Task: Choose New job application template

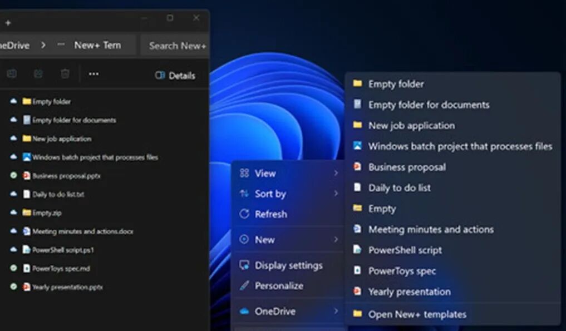Action: tap(452, 125)
